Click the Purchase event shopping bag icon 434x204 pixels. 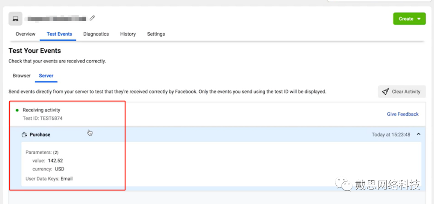(x=25, y=135)
